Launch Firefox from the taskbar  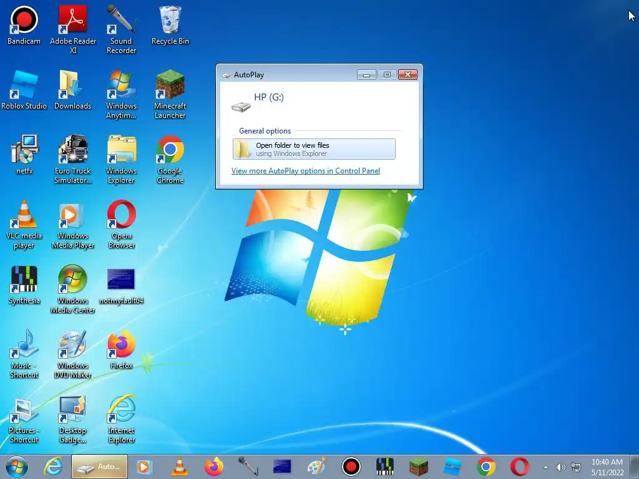coord(214,467)
